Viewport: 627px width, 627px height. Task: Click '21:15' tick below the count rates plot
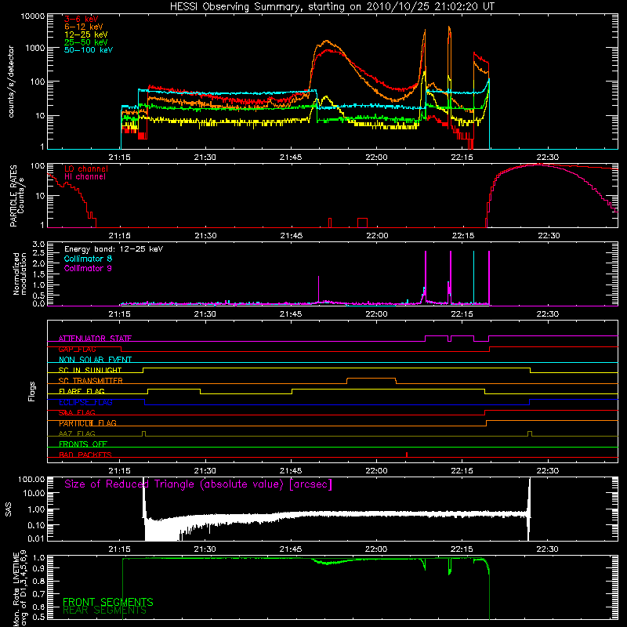click(x=120, y=158)
